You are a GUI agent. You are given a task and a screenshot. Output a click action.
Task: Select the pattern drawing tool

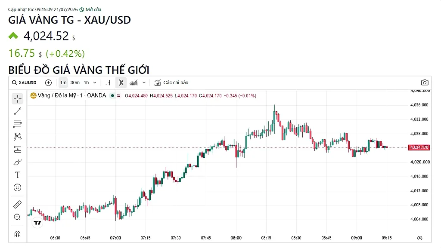point(17,137)
